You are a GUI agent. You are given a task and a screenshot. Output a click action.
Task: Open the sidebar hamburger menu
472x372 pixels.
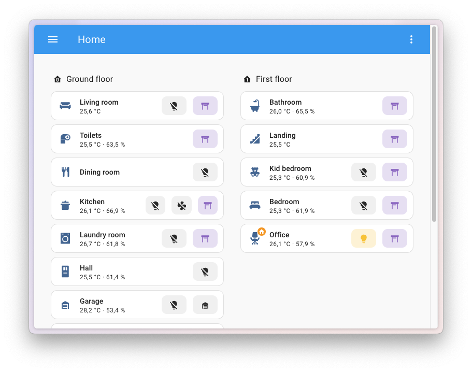pyautogui.click(x=53, y=39)
